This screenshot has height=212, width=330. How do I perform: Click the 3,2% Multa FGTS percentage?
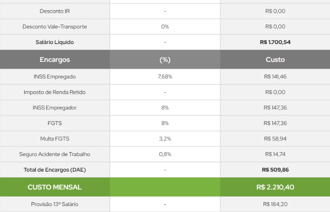[165, 139]
